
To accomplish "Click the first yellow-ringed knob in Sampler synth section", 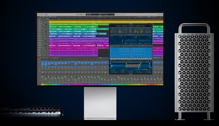I will (120, 32).
